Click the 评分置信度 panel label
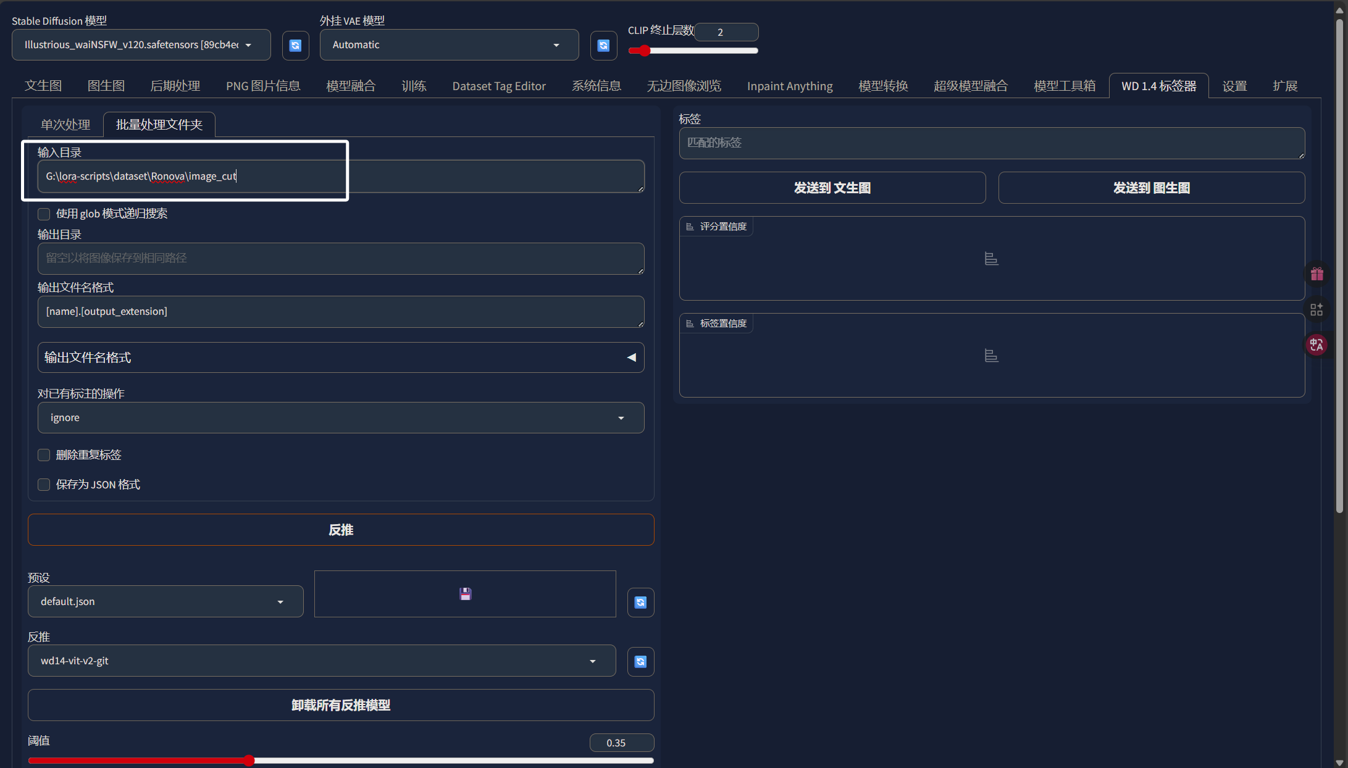The width and height of the screenshot is (1348, 768). pyautogui.click(x=716, y=227)
